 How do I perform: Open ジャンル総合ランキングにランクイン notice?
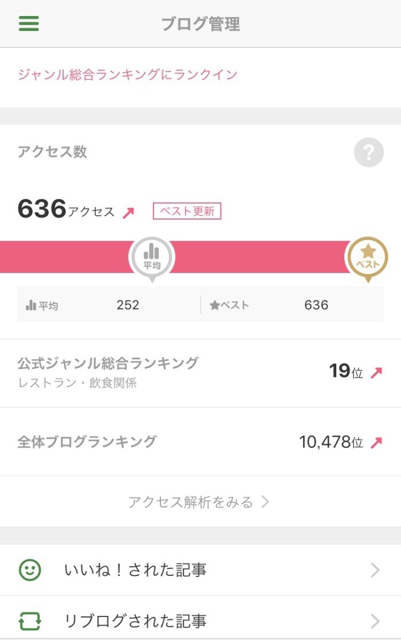127,74
